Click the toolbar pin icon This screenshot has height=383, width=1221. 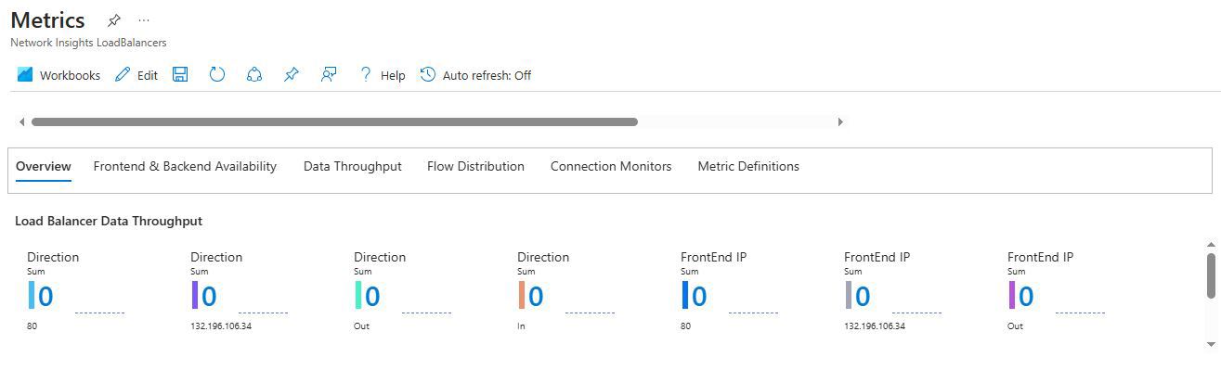(292, 75)
